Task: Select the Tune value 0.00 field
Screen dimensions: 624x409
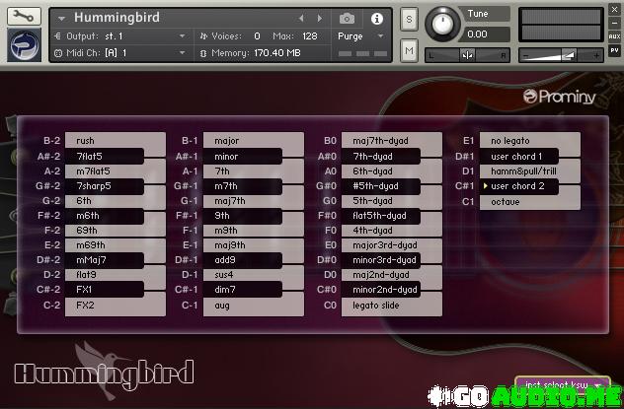Action: [x=485, y=34]
